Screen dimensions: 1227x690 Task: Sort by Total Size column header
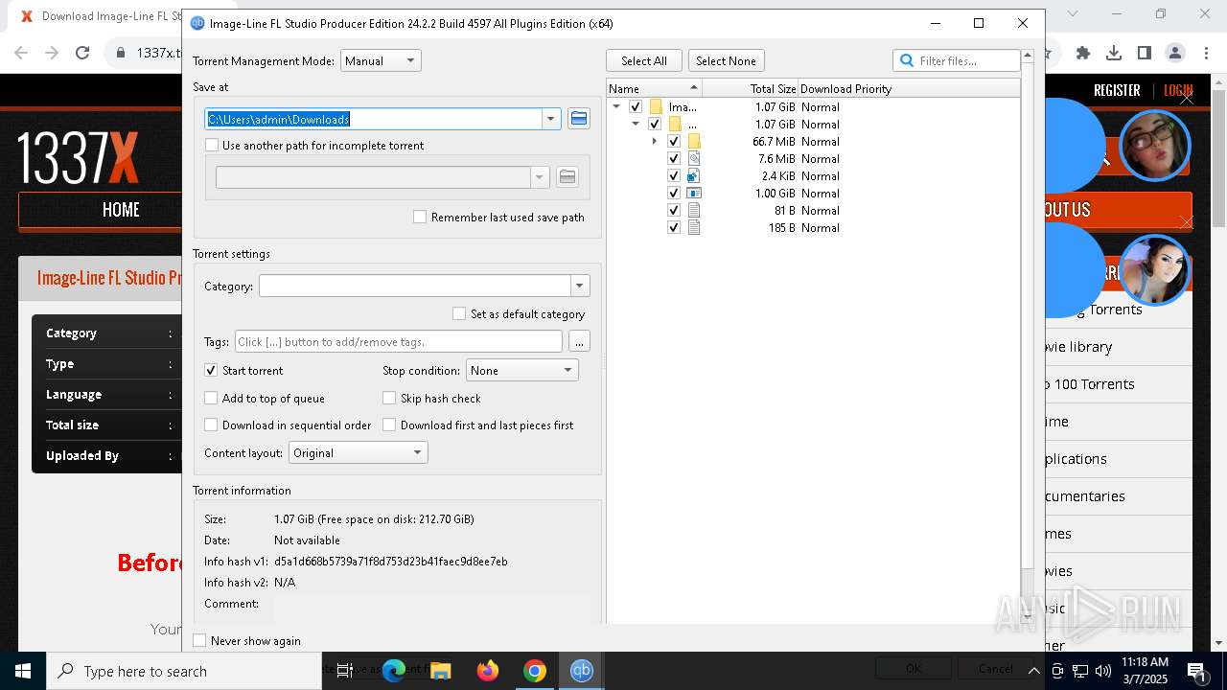click(x=750, y=89)
